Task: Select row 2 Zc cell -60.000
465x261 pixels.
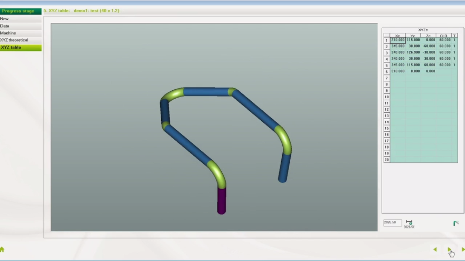Action: coord(429,46)
